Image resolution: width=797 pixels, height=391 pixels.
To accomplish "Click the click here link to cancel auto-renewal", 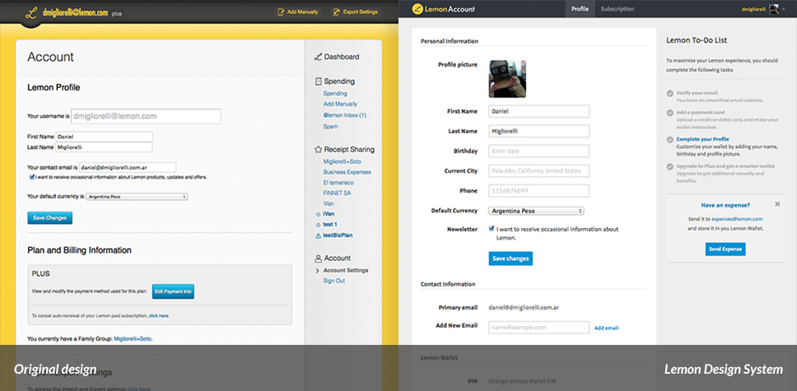I will pos(158,316).
